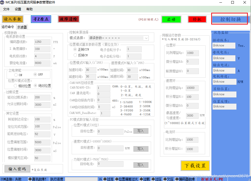Viewport: 251px width, 181px height.
Task: Click the 转矩到达设定 input field
Action: point(42,119)
